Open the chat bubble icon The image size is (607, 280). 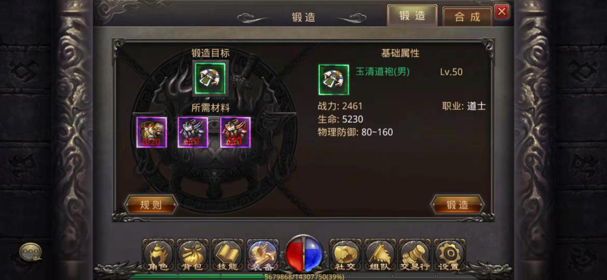pyautogui.click(x=31, y=252)
